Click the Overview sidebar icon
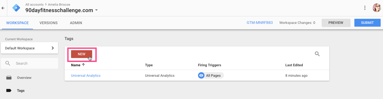Image resolution: width=383 pixels, height=99 pixels. coord(9,78)
